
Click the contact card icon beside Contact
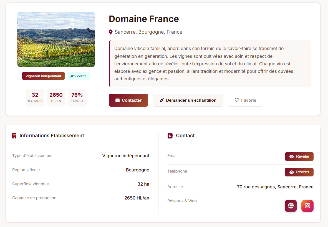(x=170, y=136)
